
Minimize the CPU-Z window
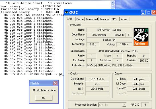click(x=143, y=12)
